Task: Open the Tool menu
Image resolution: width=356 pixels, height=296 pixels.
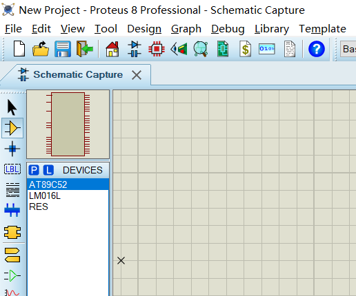Action: pyautogui.click(x=106, y=29)
